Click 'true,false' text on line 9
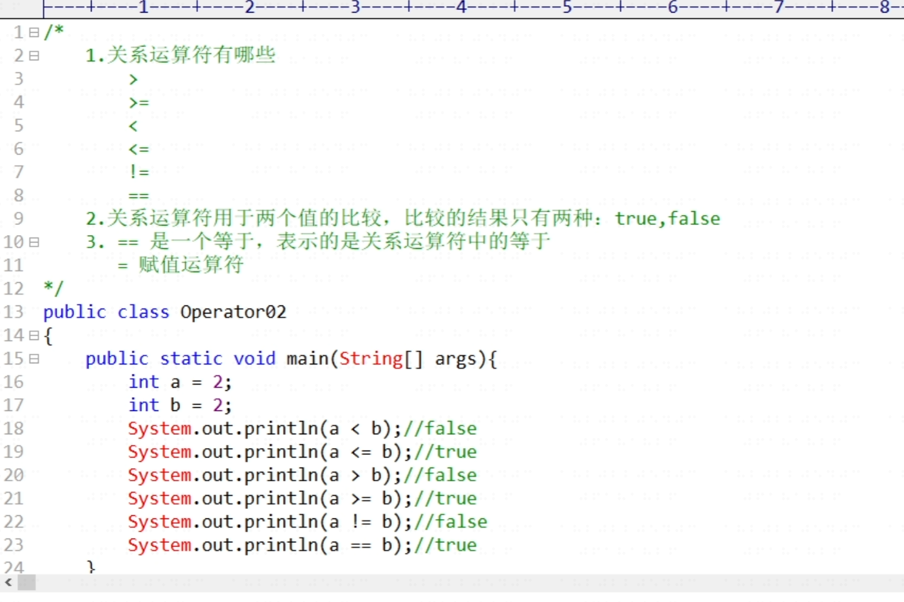The image size is (904, 602). (667, 219)
